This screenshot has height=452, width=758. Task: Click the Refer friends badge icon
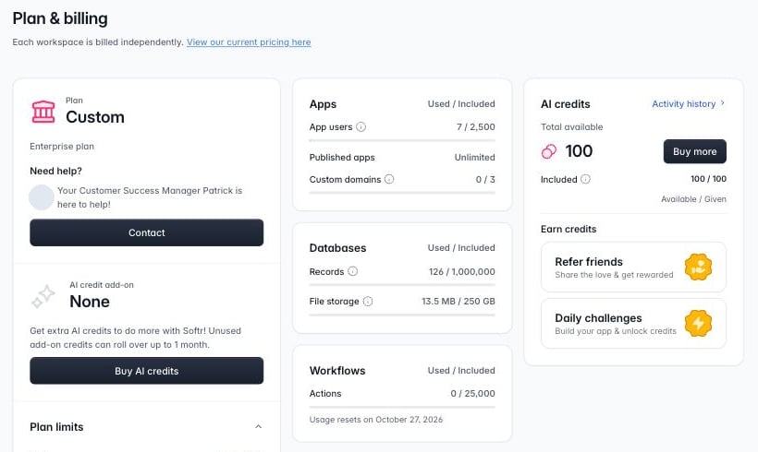coord(698,267)
